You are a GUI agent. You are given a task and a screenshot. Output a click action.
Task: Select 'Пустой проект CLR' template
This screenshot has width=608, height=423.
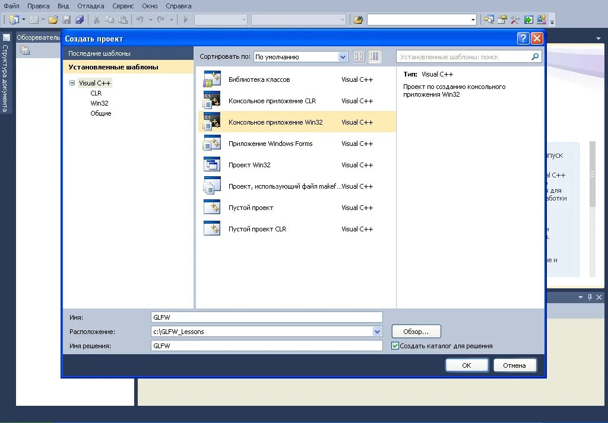[x=297, y=229]
